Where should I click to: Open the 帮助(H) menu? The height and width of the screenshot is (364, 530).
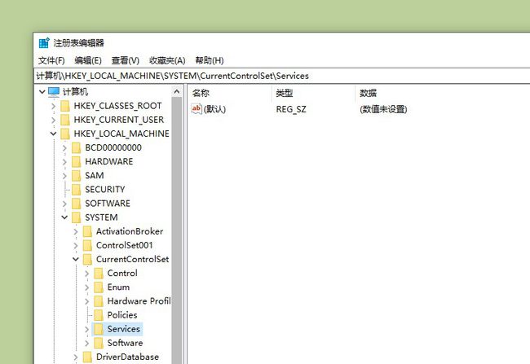[x=210, y=60]
